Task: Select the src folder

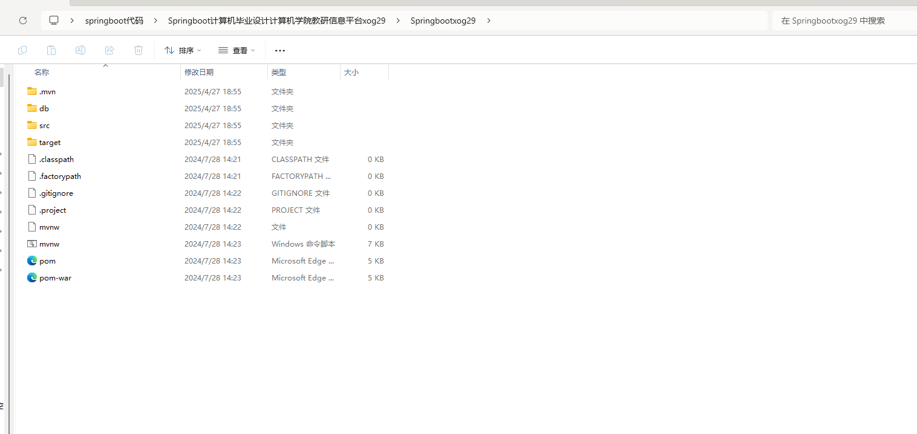Action: tap(44, 126)
